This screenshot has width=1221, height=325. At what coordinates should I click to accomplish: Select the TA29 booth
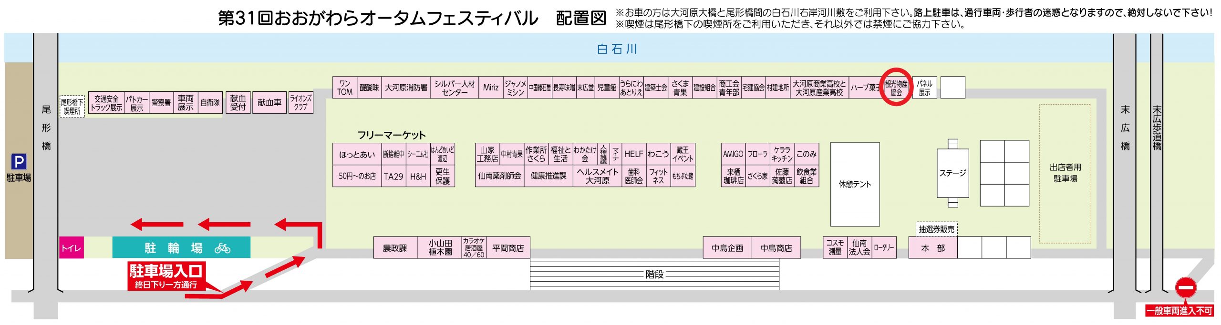(393, 176)
